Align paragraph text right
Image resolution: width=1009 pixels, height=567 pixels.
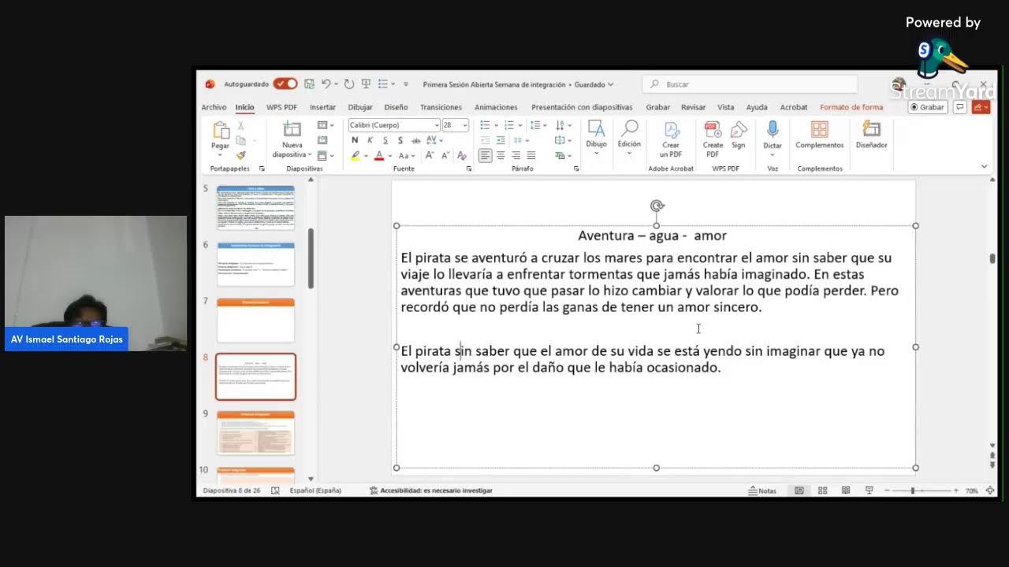click(516, 156)
